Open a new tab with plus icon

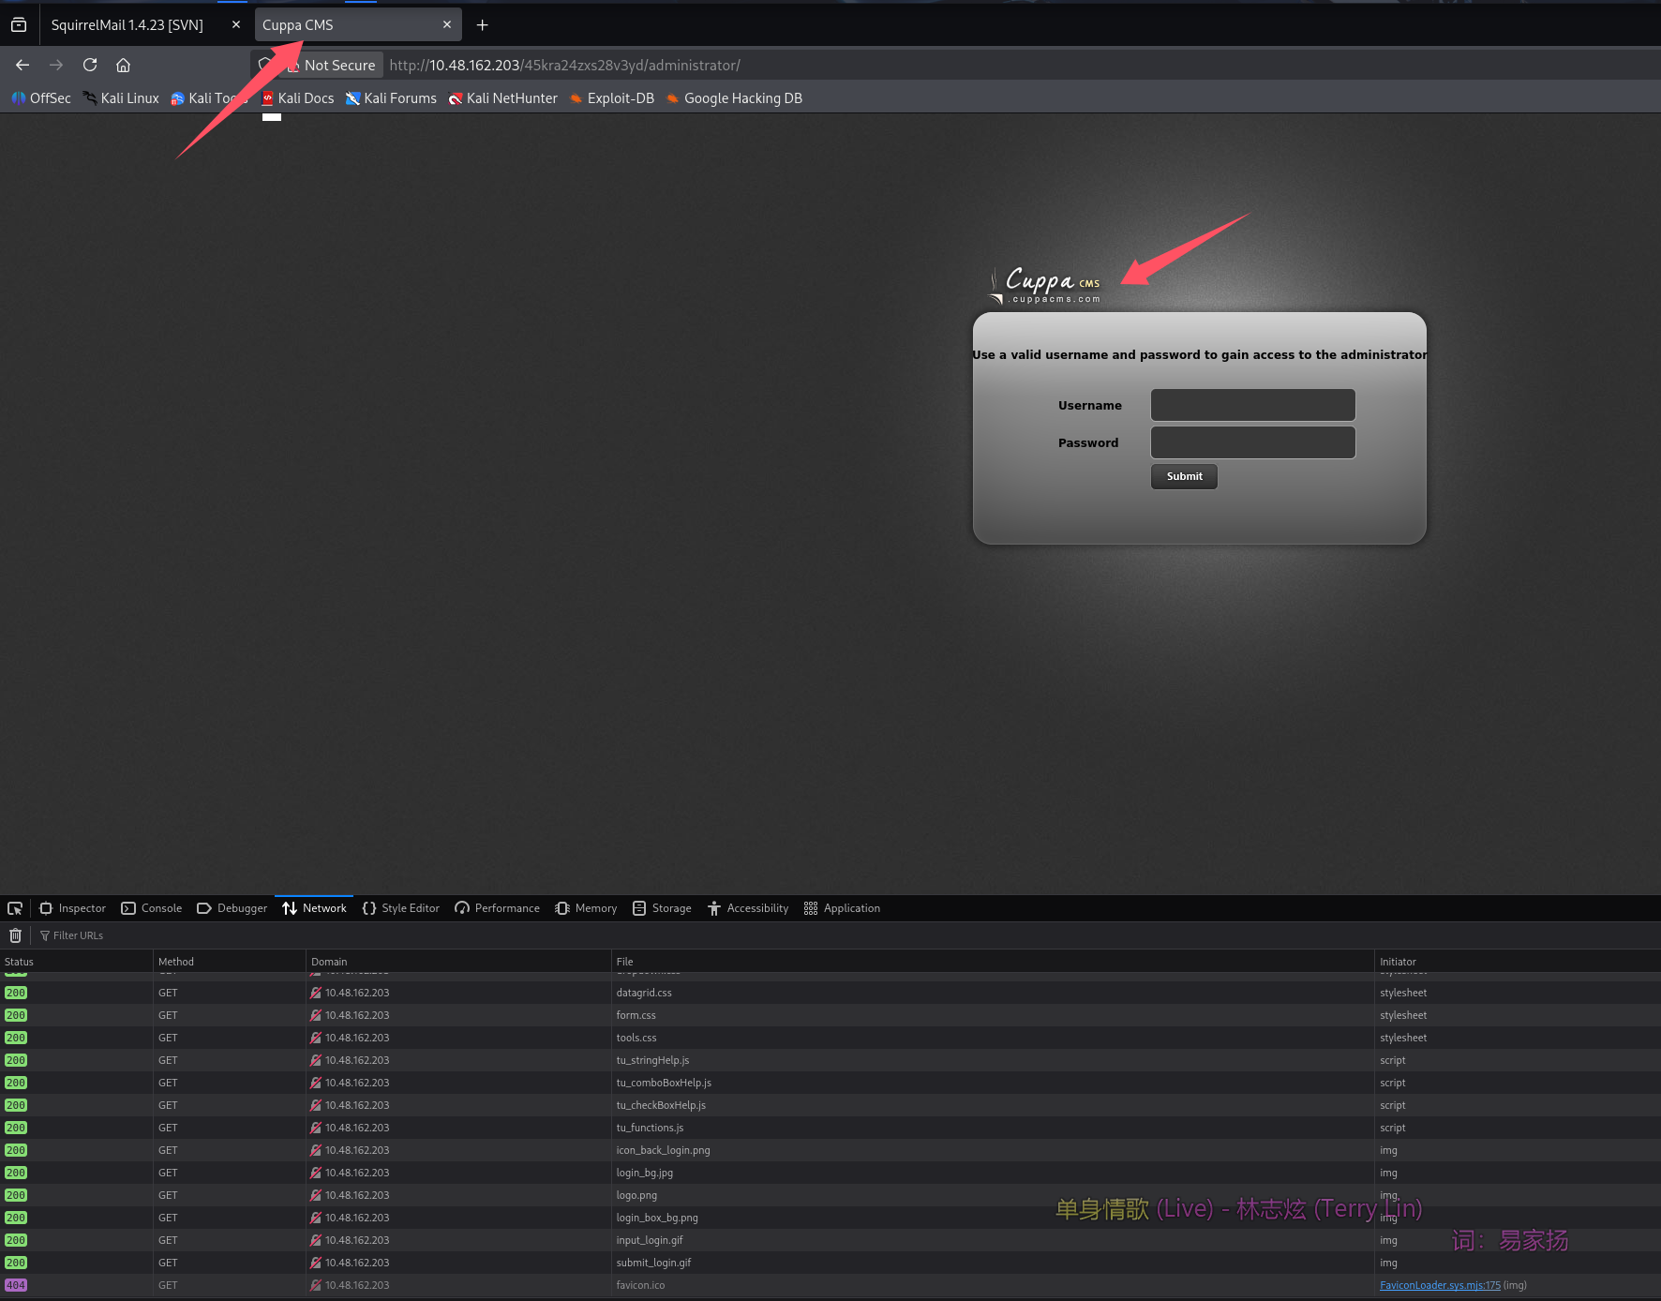tap(482, 25)
